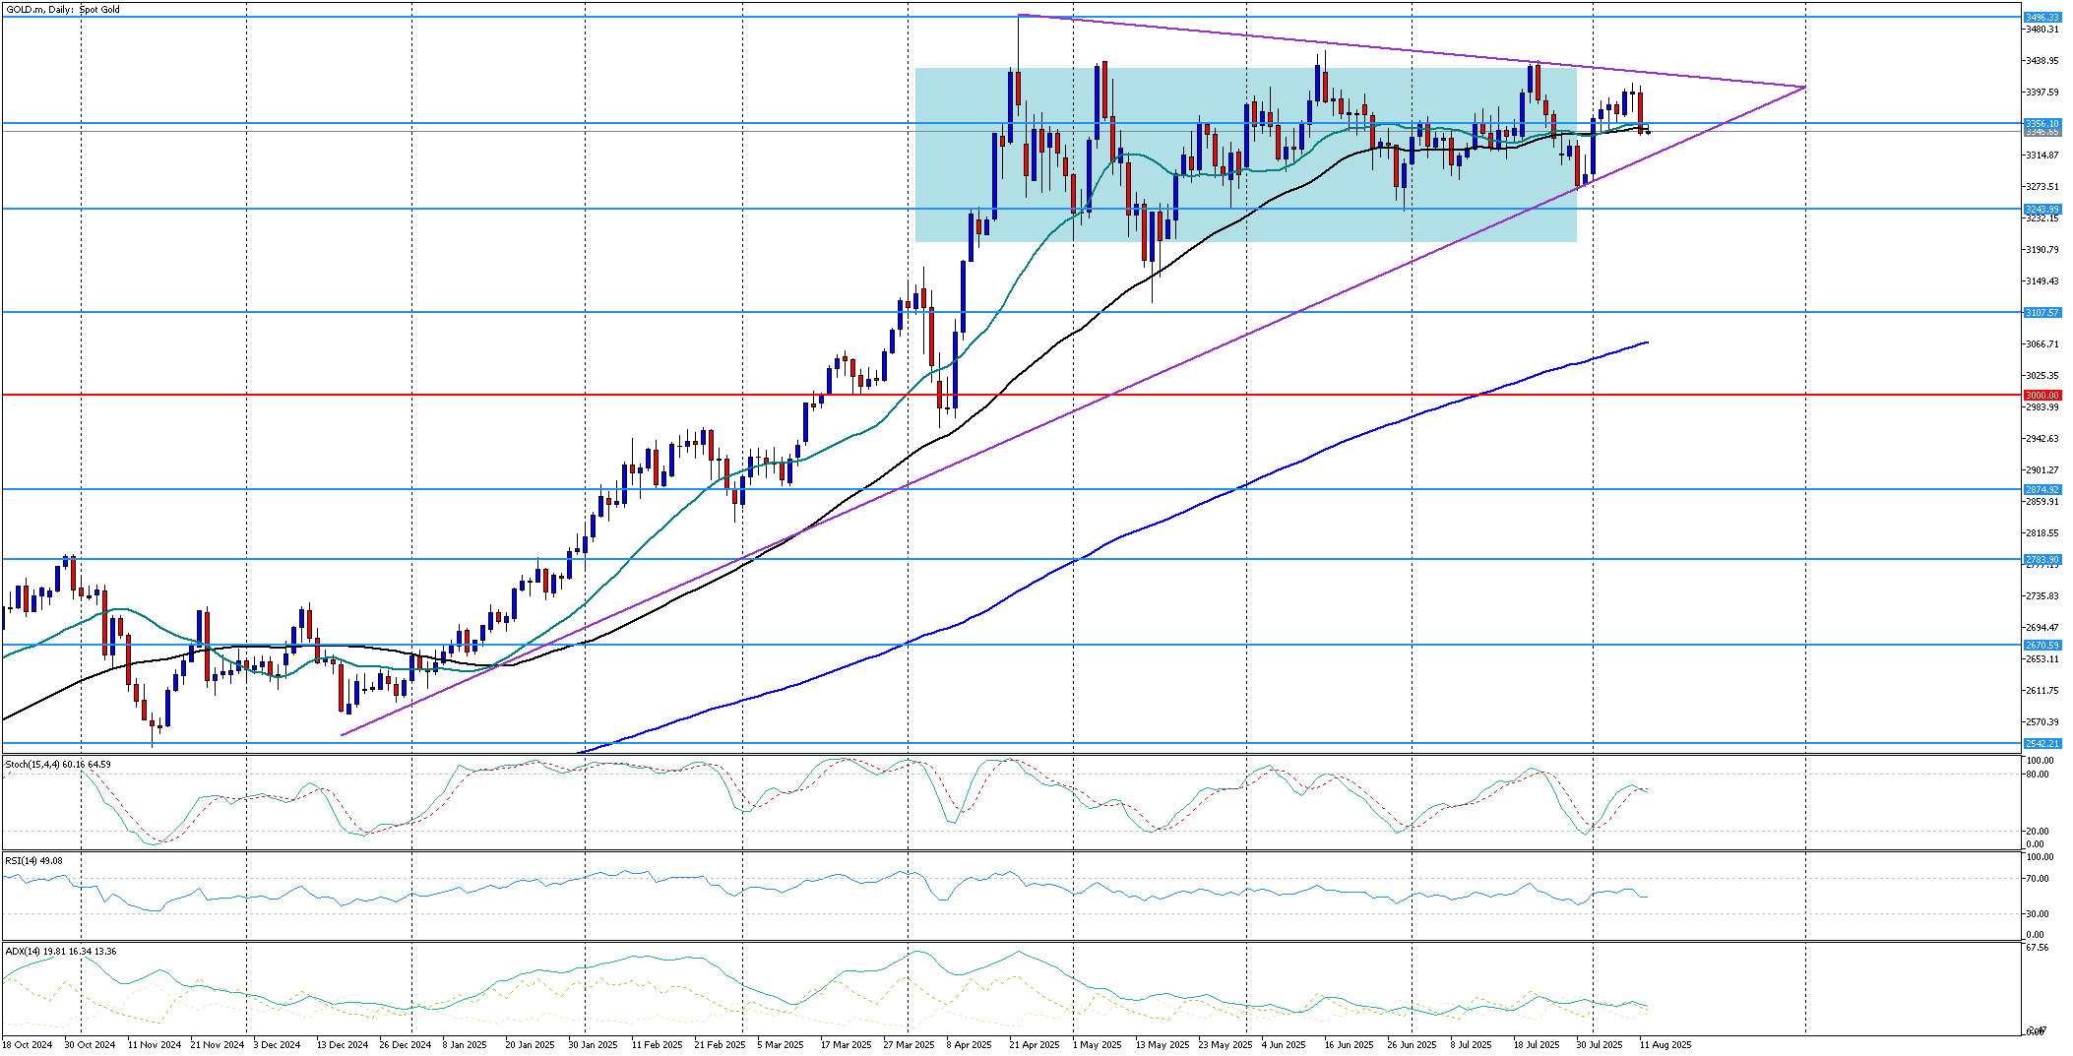The width and height of the screenshot is (2073, 1056).
Task: Click the 3107.57 level price tag
Action: click(2042, 312)
